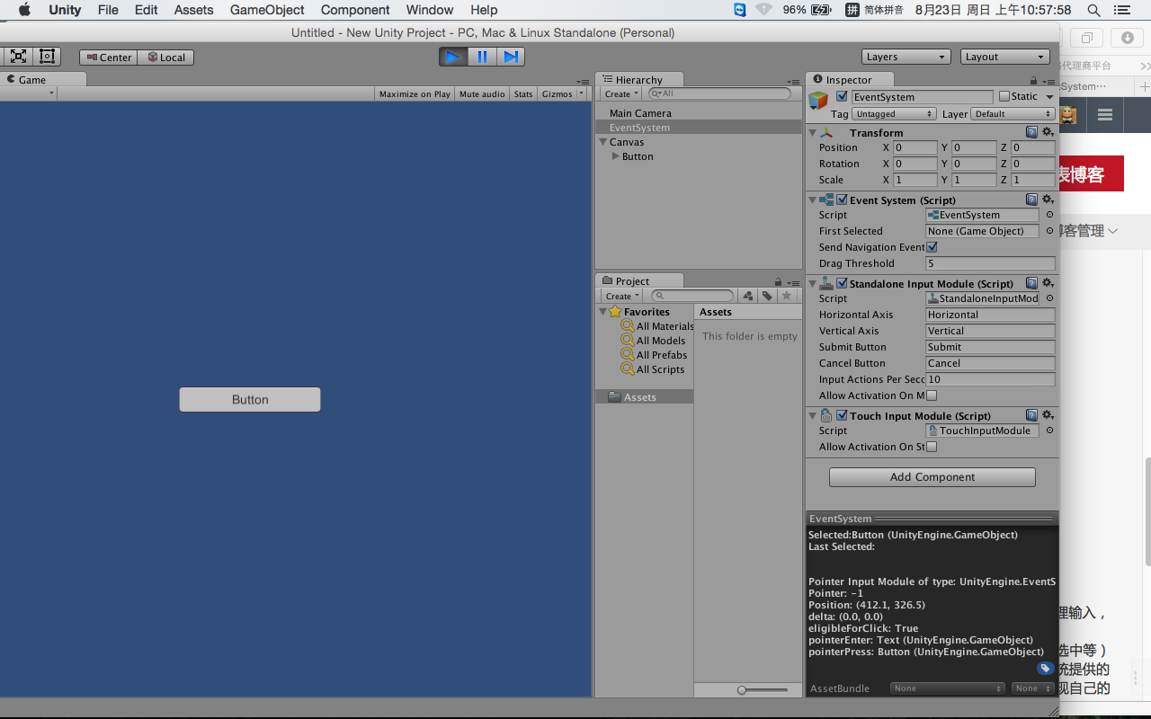Screen dimensions: 1151x719
Task: Toggle Mute audio in Game view
Action: [482, 93]
